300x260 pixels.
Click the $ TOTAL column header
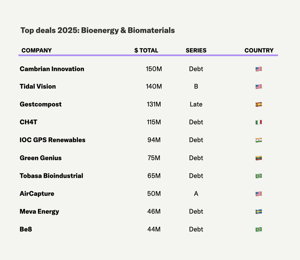click(146, 50)
